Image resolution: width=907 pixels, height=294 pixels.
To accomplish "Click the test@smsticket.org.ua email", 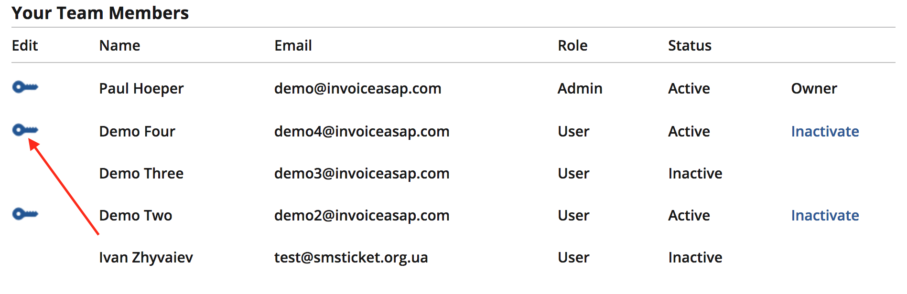I will pos(351,258).
